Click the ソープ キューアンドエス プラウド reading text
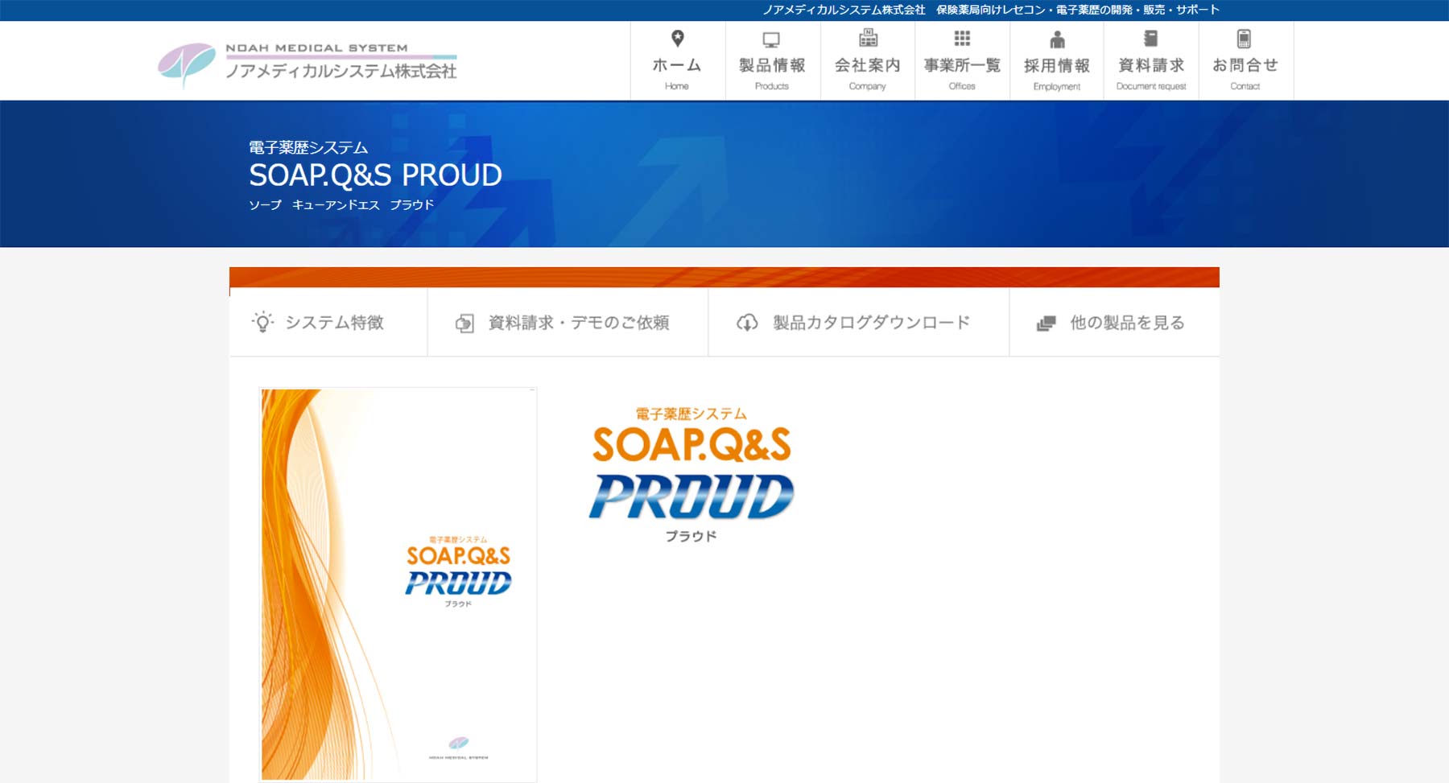1449x783 pixels. (341, 204)
